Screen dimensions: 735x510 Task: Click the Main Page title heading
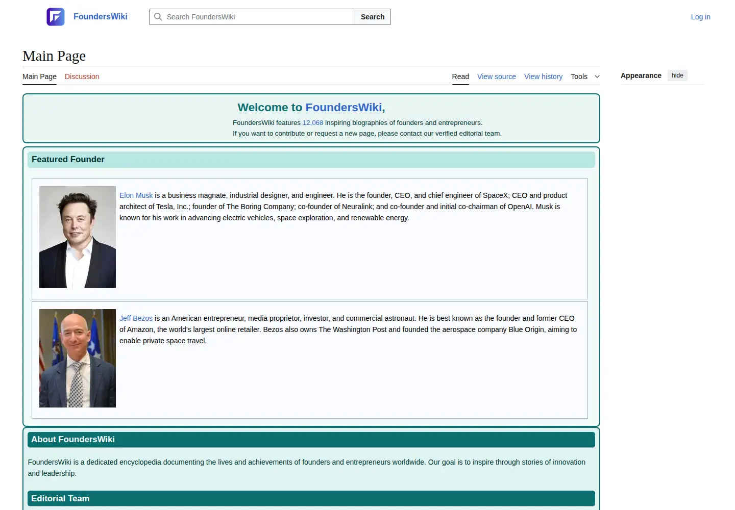pos(54,56)
